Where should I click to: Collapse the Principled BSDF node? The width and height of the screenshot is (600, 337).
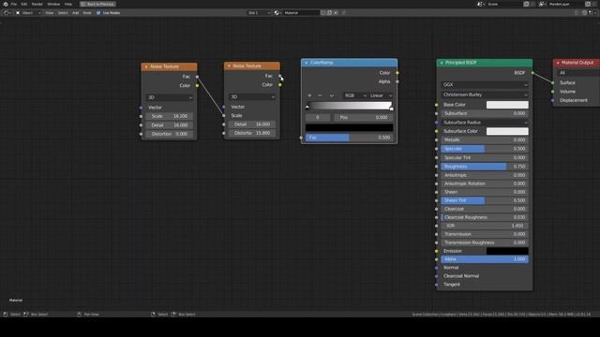click(x=442, y=63)
